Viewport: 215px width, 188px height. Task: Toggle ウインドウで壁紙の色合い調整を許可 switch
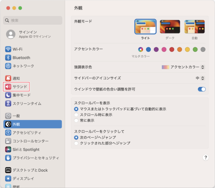click(x=201, y=89)
